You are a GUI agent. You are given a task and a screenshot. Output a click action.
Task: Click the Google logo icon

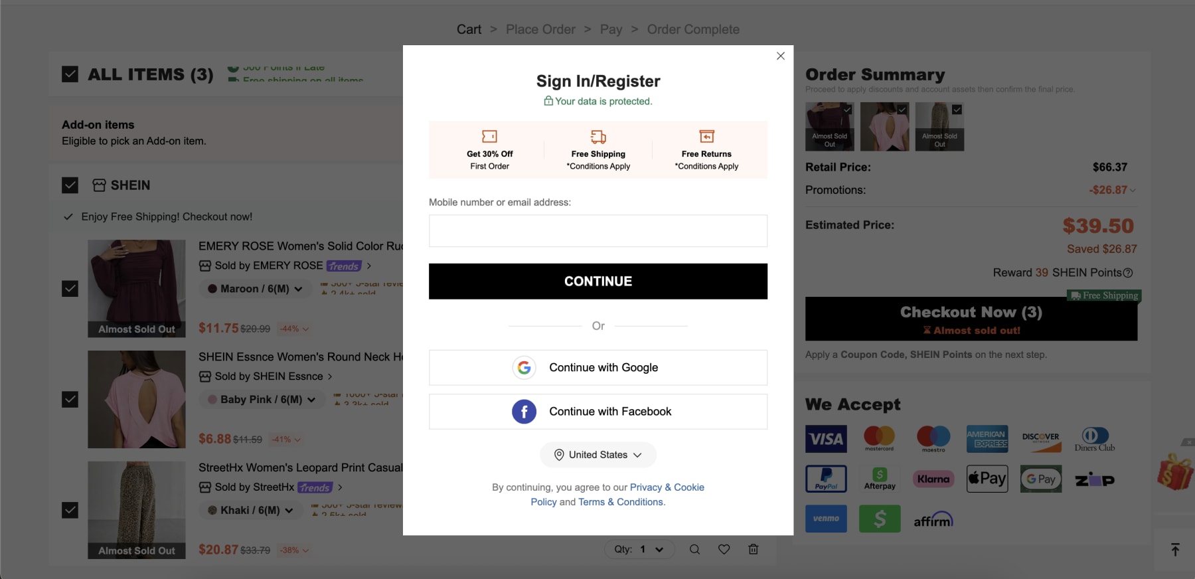[524, 368]
